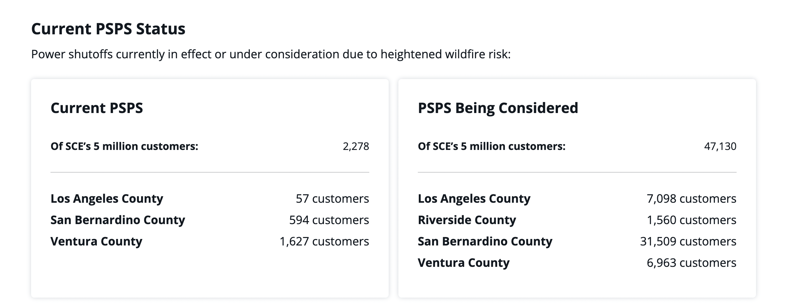This screenshot has width=801, height=307.
Task: Click San Bernardino County under PSPS Being Considered
Action: pos(485,241)
